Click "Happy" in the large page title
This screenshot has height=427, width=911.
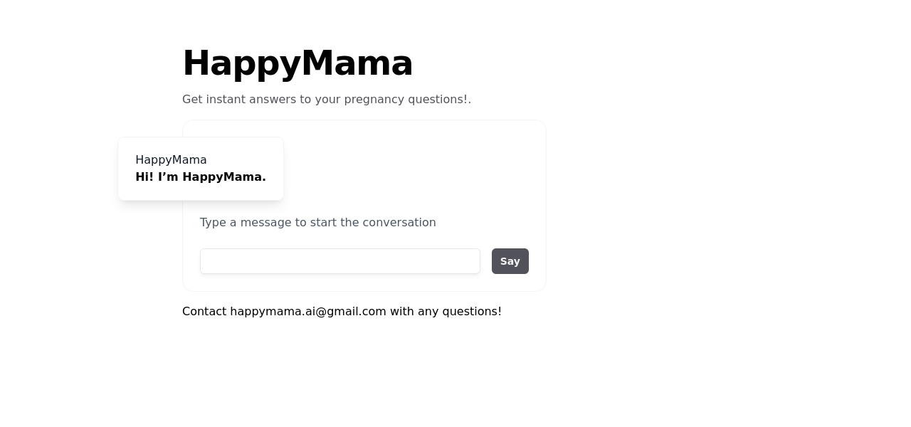coord(242,63)
